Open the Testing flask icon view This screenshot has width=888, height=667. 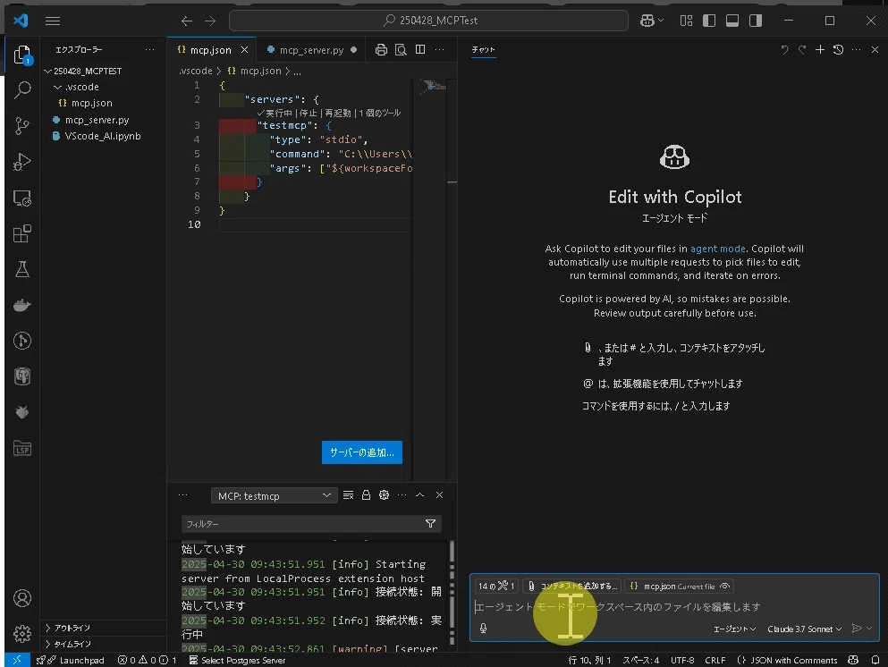[22, 269]
